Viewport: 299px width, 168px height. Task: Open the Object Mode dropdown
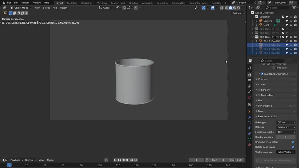point(21,8)
